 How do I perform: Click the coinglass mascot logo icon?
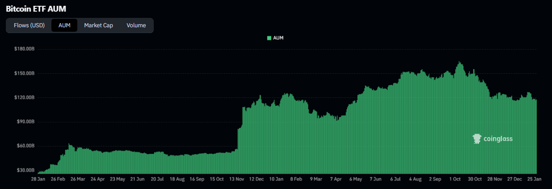pyautogui.click(x=476, y=139)
